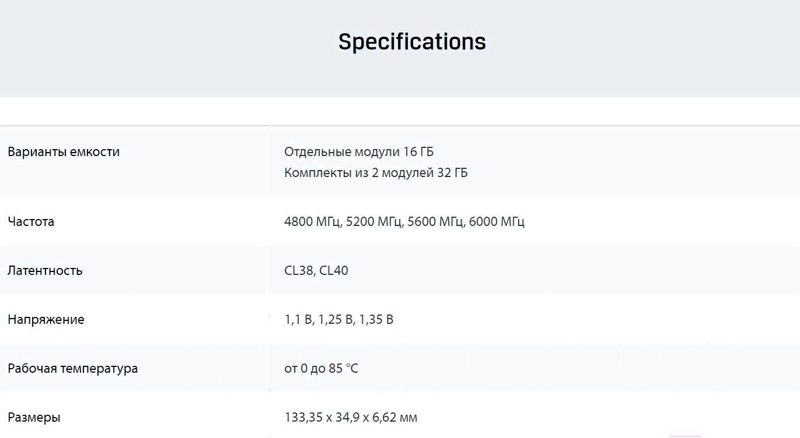Select the "Напряжение" row label
Screen dimensions: 800x438
(46, 320)
